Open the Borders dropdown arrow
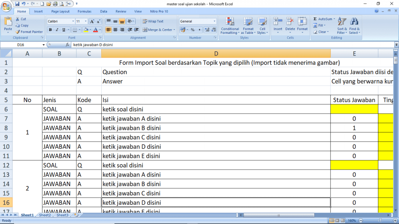 click(x=79, y=30)
